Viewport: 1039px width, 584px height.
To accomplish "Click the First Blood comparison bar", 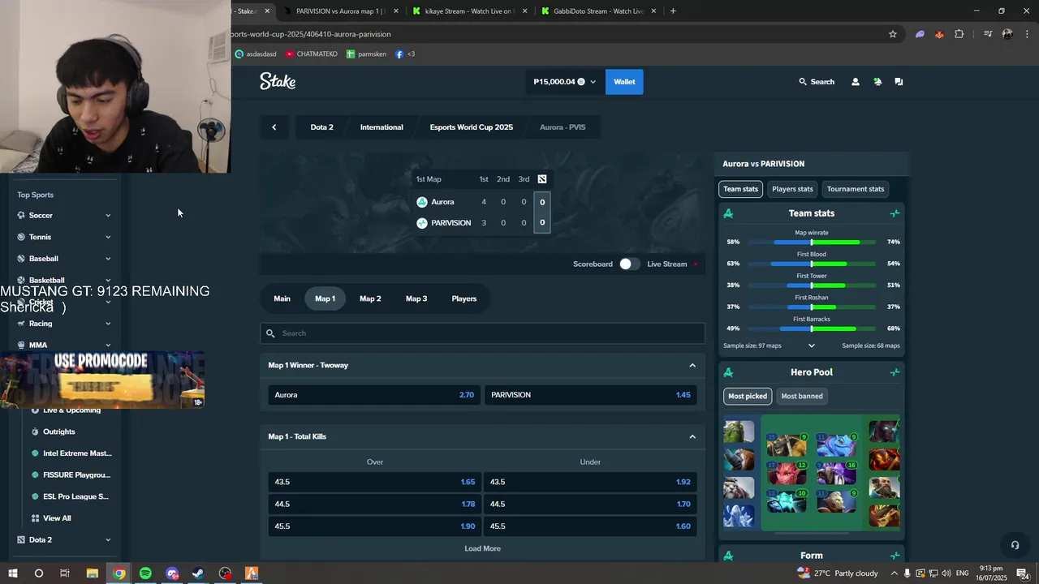I will click(x=812, y=264).
